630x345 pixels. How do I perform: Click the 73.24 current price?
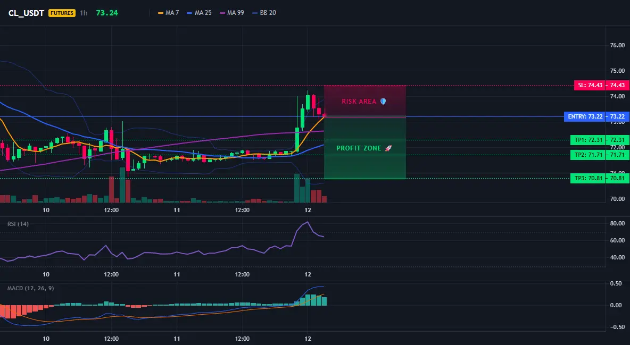click(107, 13)
